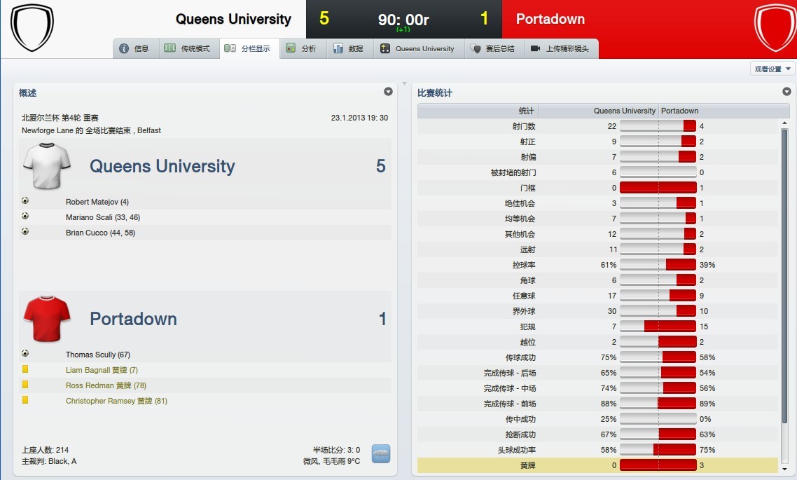Click the stats scrollbar down arrow
This screenshot has height=480, width=797.
[785, 469]
